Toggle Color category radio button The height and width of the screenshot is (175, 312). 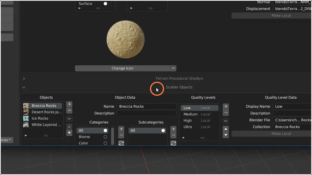click(x=105, y=143)
